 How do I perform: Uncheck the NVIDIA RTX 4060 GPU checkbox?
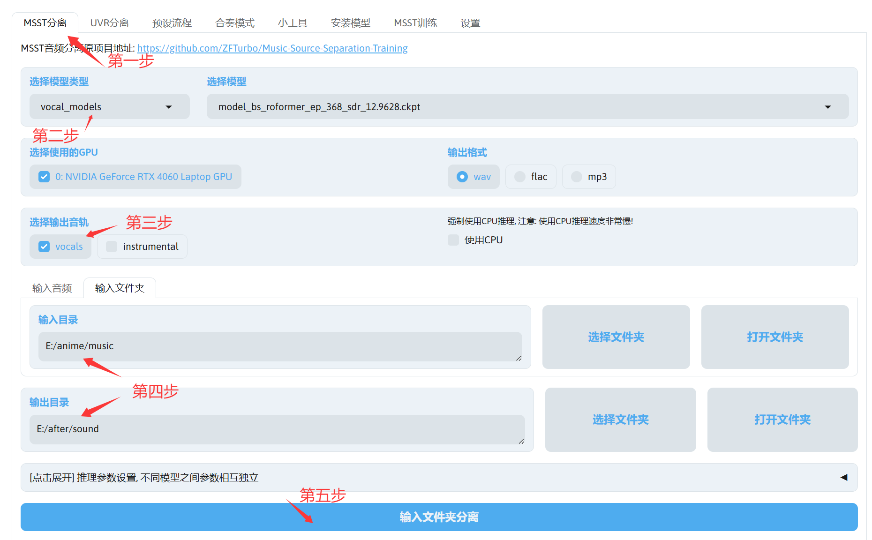(44, 177)
